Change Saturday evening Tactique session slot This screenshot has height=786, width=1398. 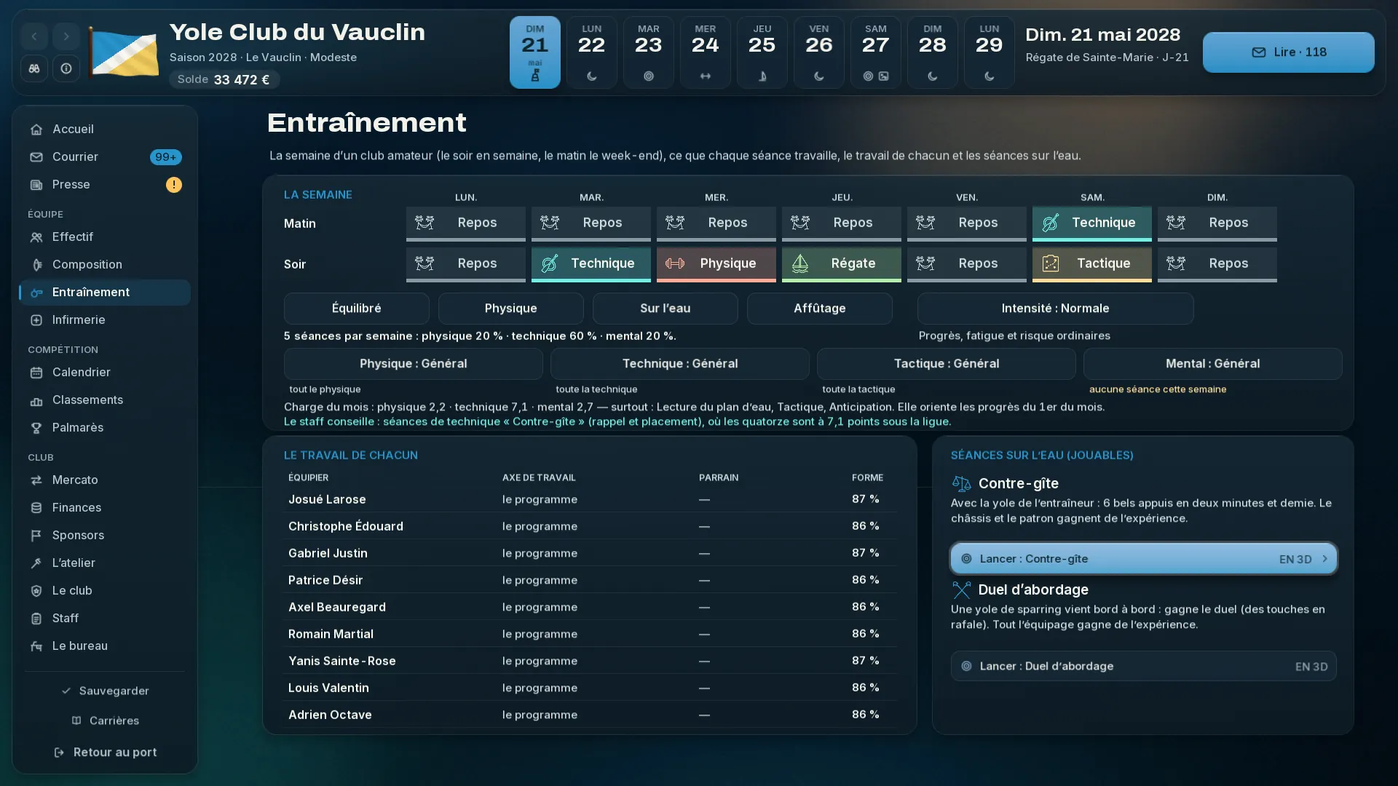pos(1092,264)
